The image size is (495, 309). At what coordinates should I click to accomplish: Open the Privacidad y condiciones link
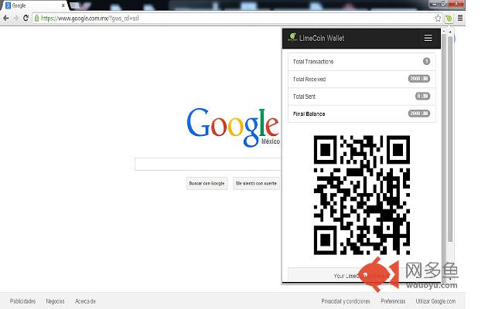(346, 301)
